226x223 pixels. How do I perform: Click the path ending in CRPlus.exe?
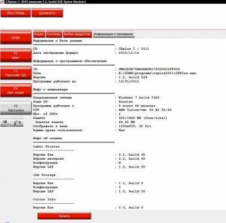157,73
